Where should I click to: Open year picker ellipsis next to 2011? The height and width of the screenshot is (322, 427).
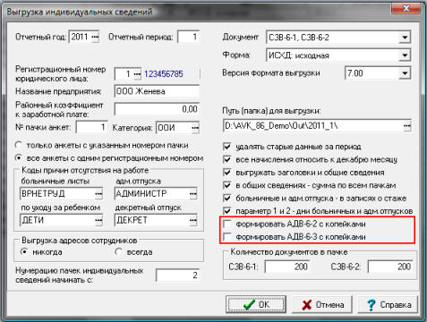click(x=95, y=37)
